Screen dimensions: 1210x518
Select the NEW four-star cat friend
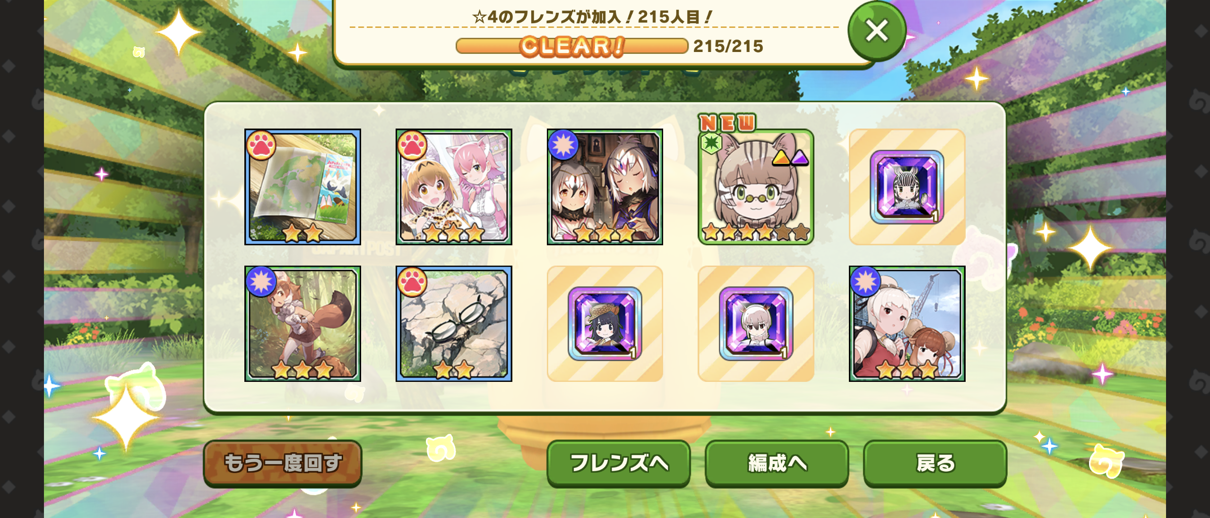point(756,187)
